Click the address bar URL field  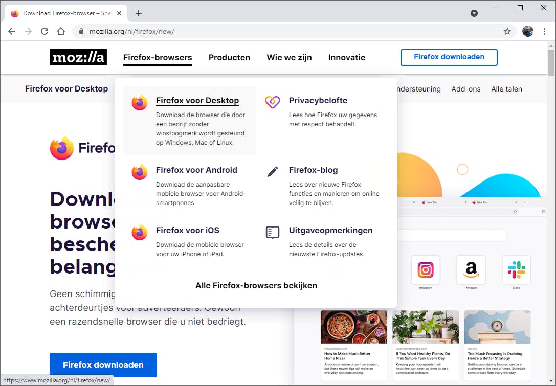pos(294,31)
